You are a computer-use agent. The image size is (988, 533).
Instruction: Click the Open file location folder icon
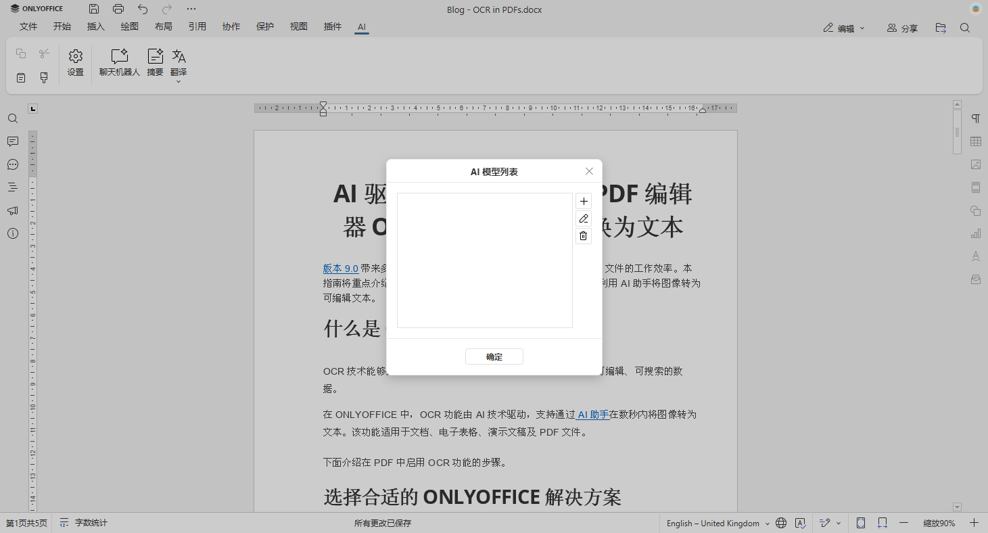[941, 28]
